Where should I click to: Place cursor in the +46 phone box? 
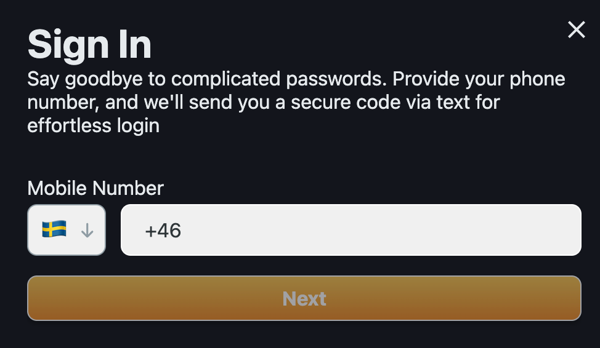pyautogui.click(x=351, y=230)
